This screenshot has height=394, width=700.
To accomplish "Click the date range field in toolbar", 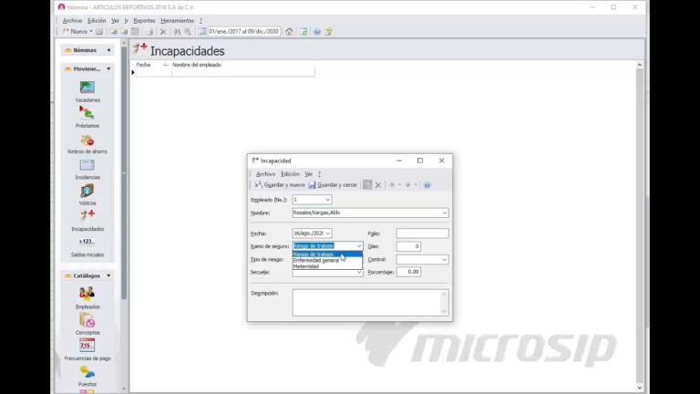I will pyautogui.click(x=243, y=32).
